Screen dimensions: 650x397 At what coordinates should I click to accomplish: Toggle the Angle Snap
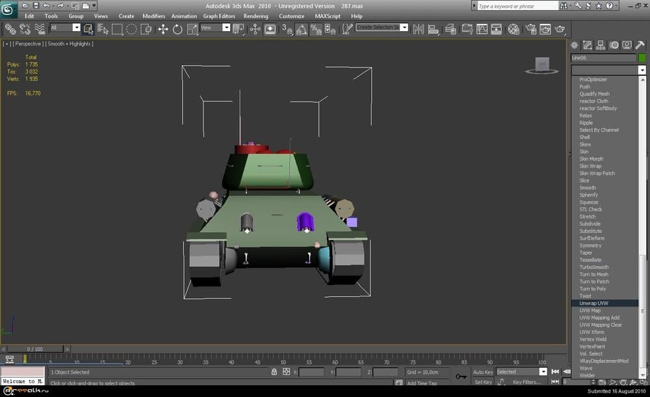[x=302, y=29]
